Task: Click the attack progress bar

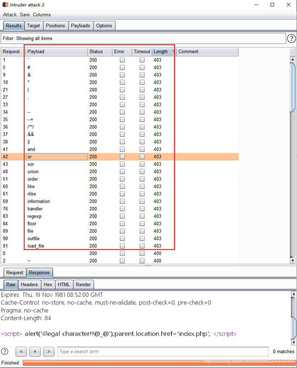Action: point(159,363)
